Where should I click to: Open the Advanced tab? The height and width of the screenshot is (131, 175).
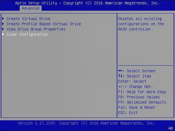tap(30, 8)
